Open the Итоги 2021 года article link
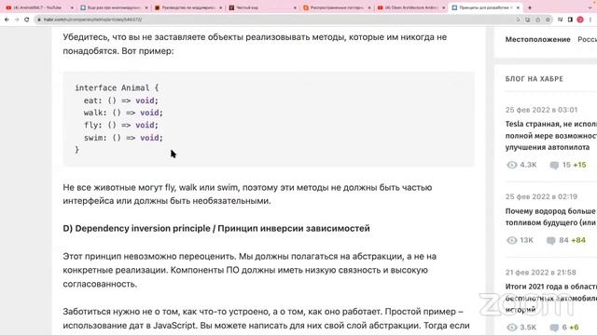Viewport: 597px width, 335px height. [551, 298]
